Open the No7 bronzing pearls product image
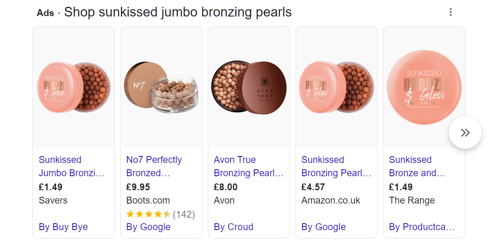The width and height of the screenshot is (499, 251). coord(161,87)
